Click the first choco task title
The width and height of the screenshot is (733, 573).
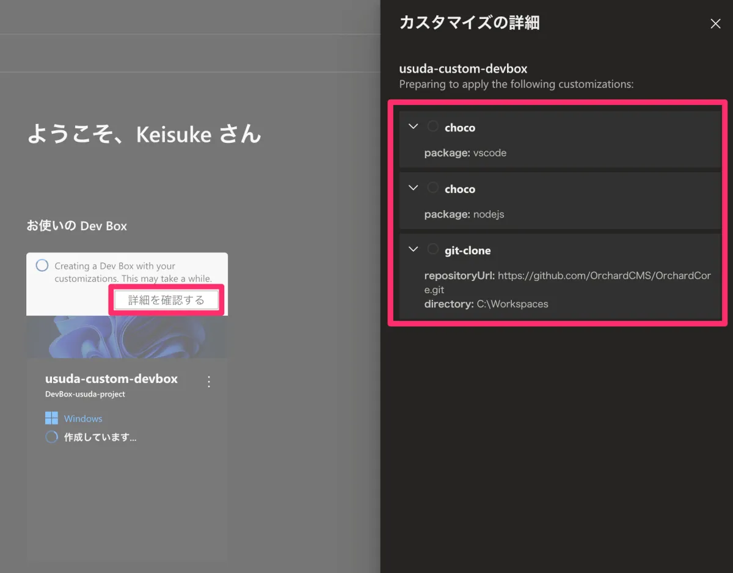(x=460, y=128)
